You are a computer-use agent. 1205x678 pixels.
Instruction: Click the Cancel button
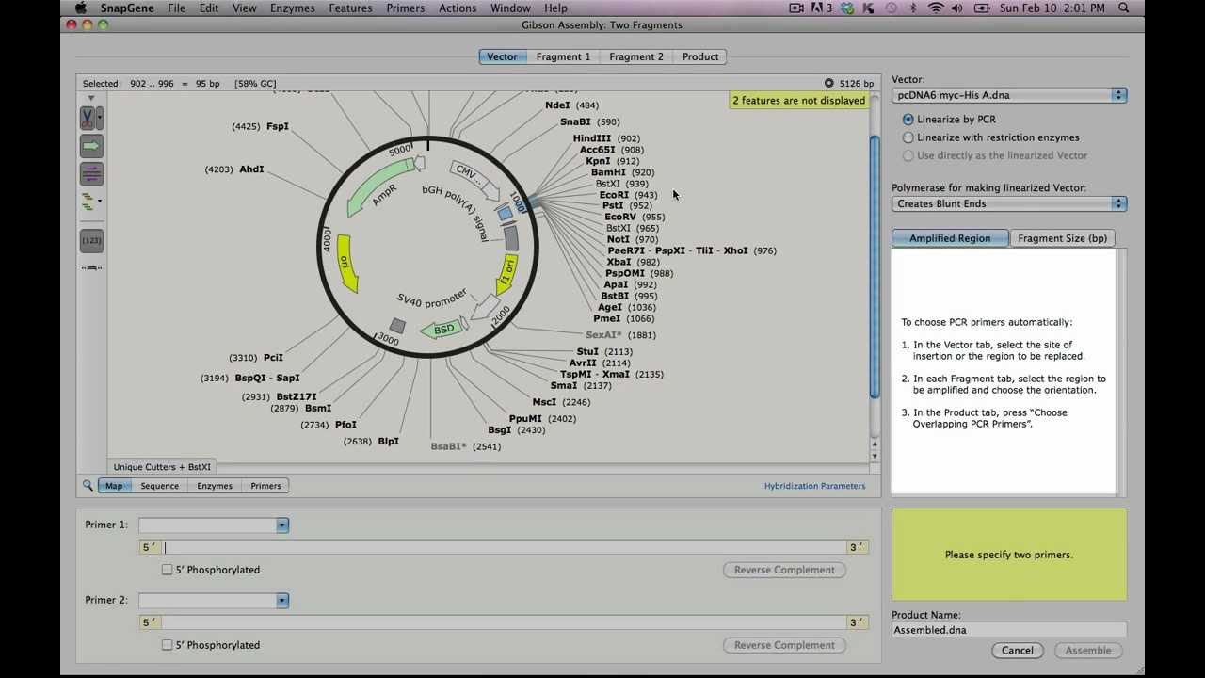click(1017, 651)
